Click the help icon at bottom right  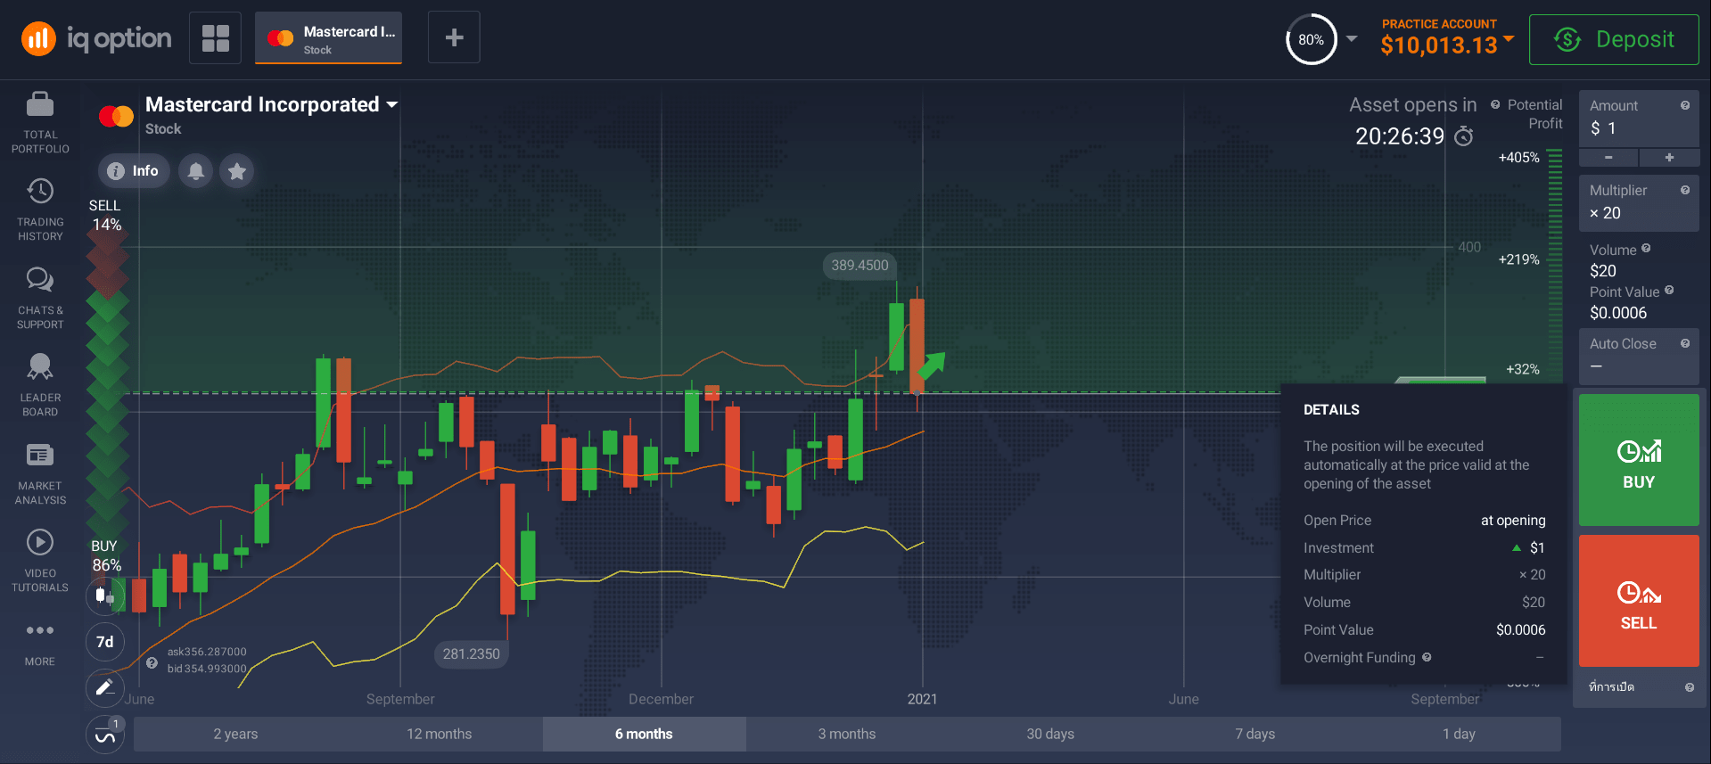pos(1689,687)
